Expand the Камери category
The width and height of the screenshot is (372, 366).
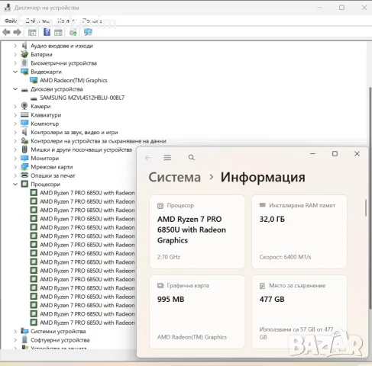click(15, 106)
